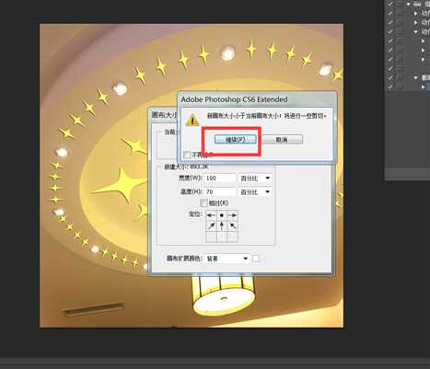Click the 继续(P) continue button

(235, 140)
